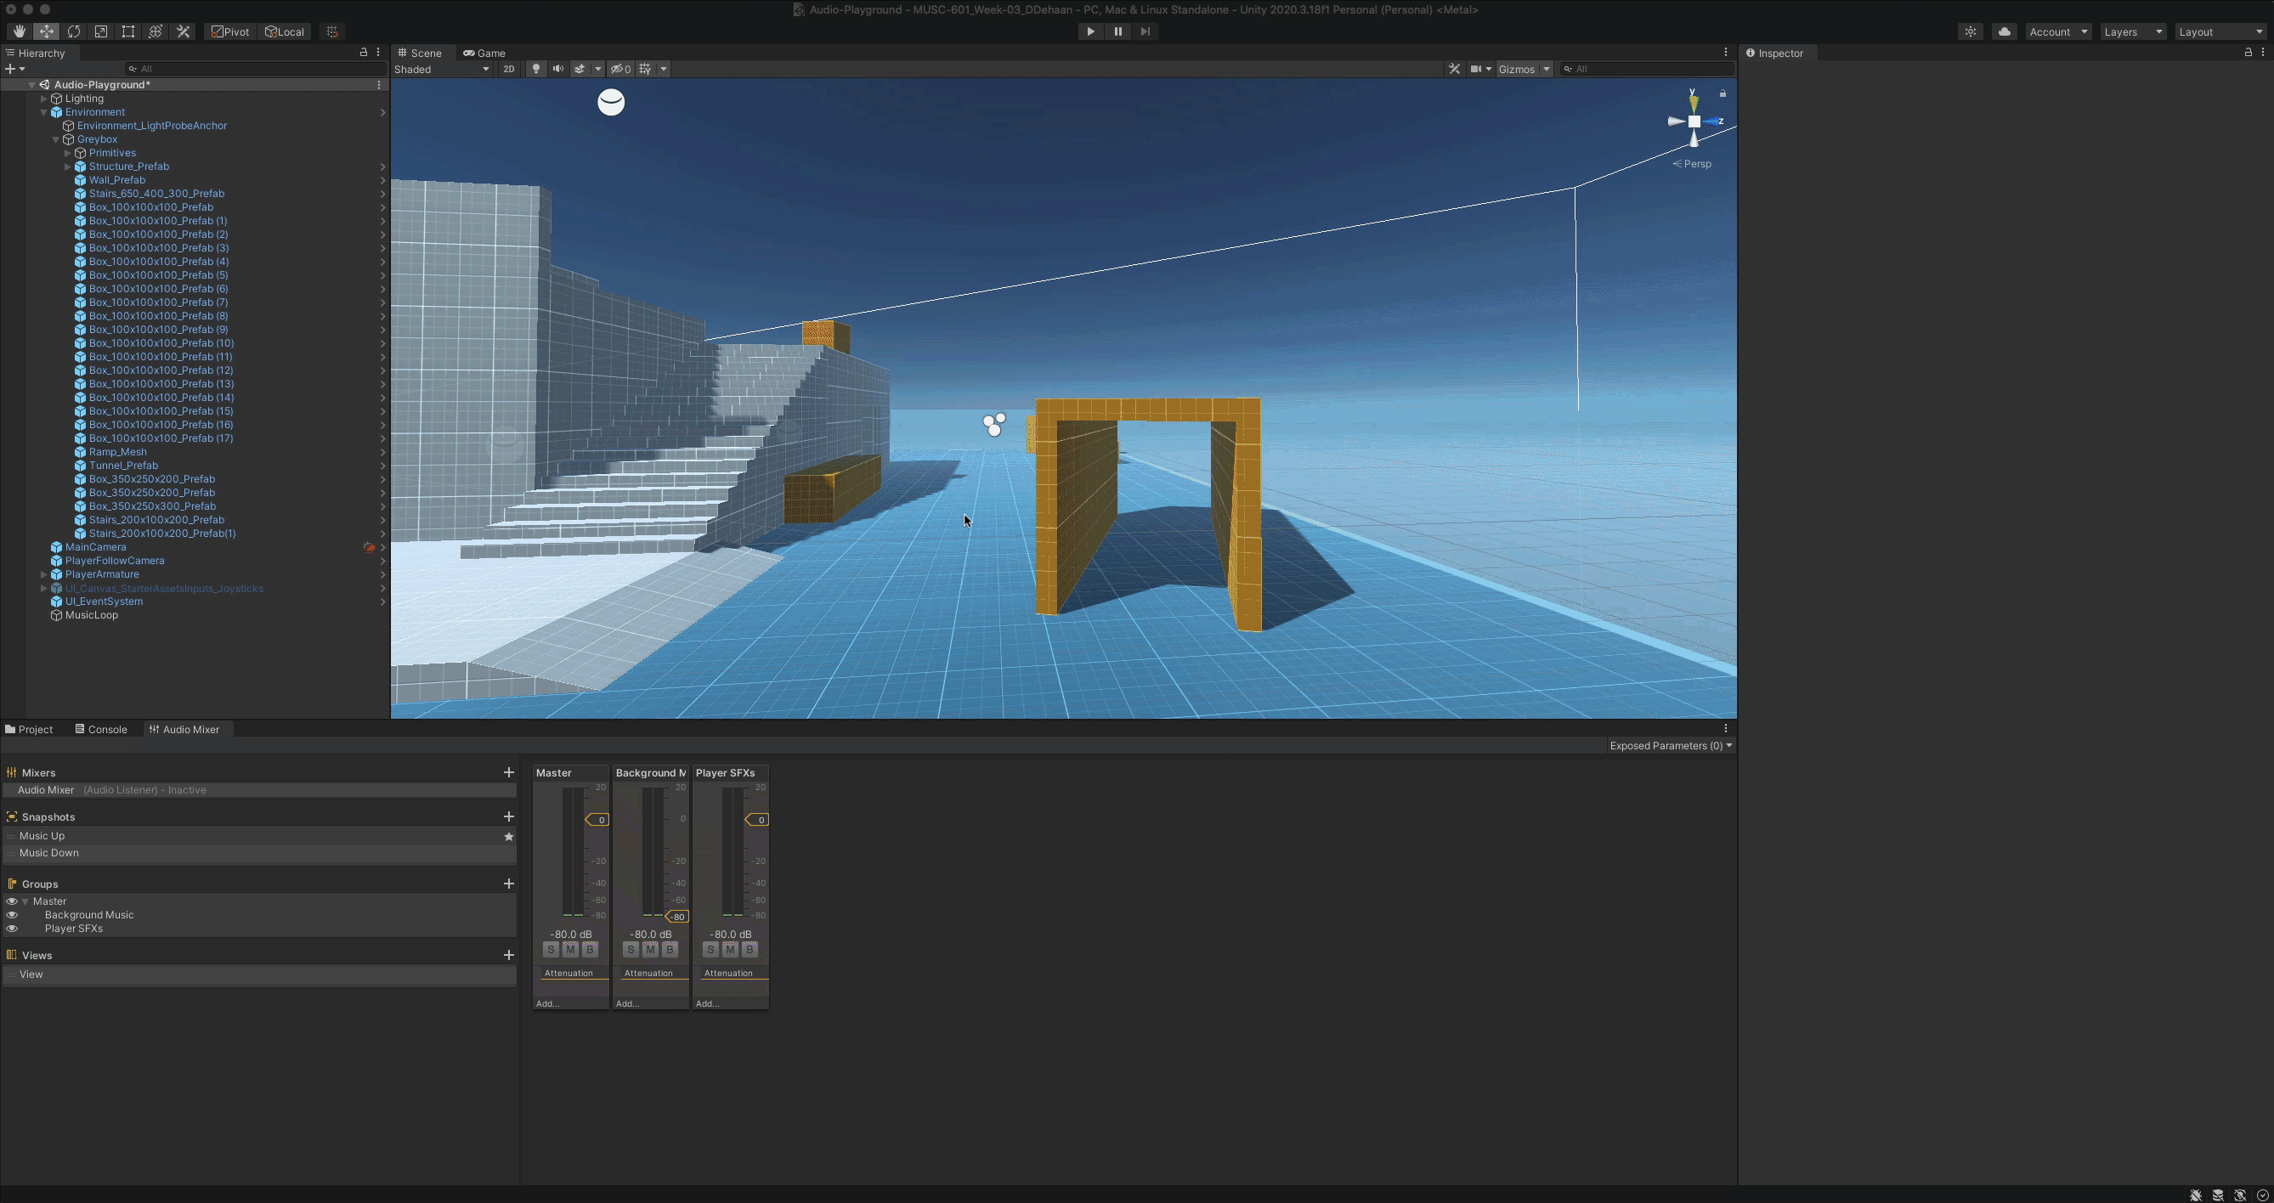Expand the PlayerArmature hierarchy item
Screen dimensions: 2274x1203
coord(44,574)
